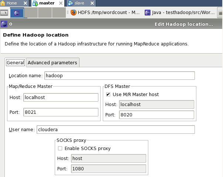The height and width of the screenshot is (177, 223).
Task: Click the Map/Reduce Master Host field
Action: point(61,97)
